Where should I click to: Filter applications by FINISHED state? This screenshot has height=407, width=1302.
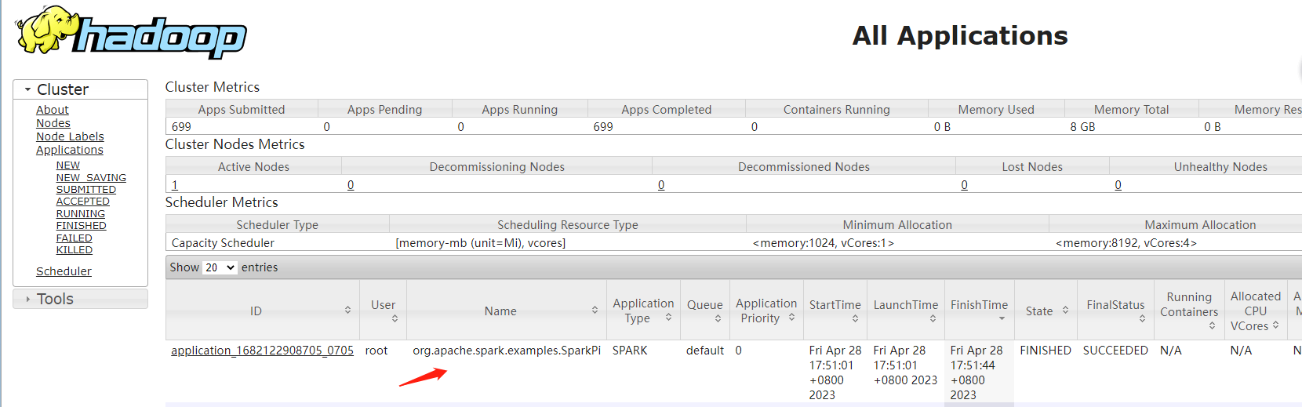point(81,226)
